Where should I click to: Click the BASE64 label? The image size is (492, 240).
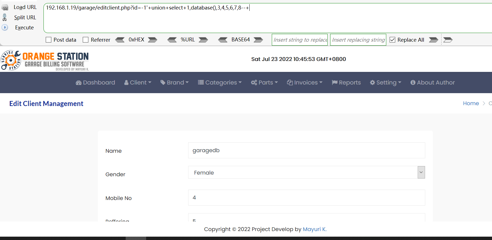point(241,40)
